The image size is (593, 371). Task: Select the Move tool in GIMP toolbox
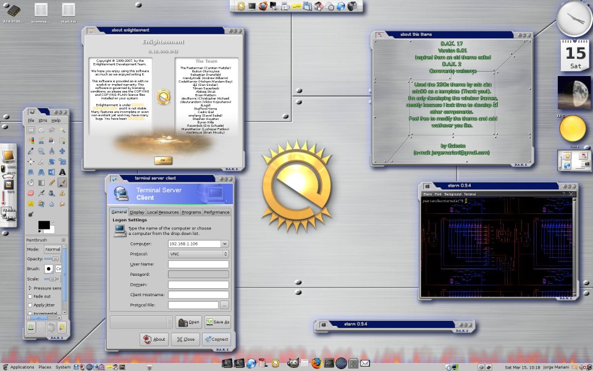pos(62,151)
